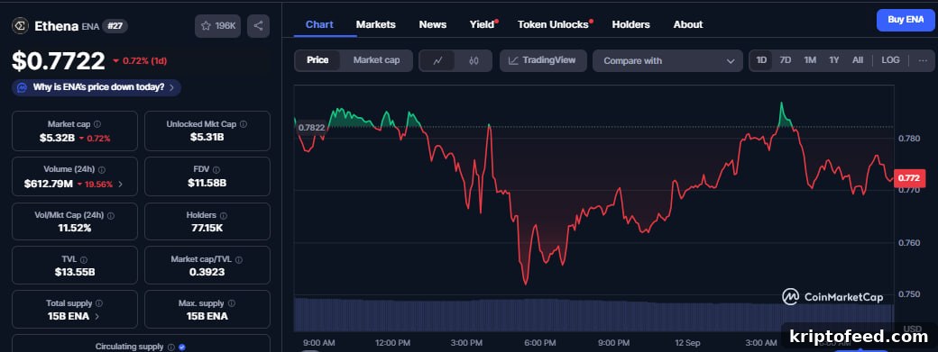938x352 pixels.
Task: Click the Unlocked Mkt Cap $5.31B value
Action: [207, 137]
